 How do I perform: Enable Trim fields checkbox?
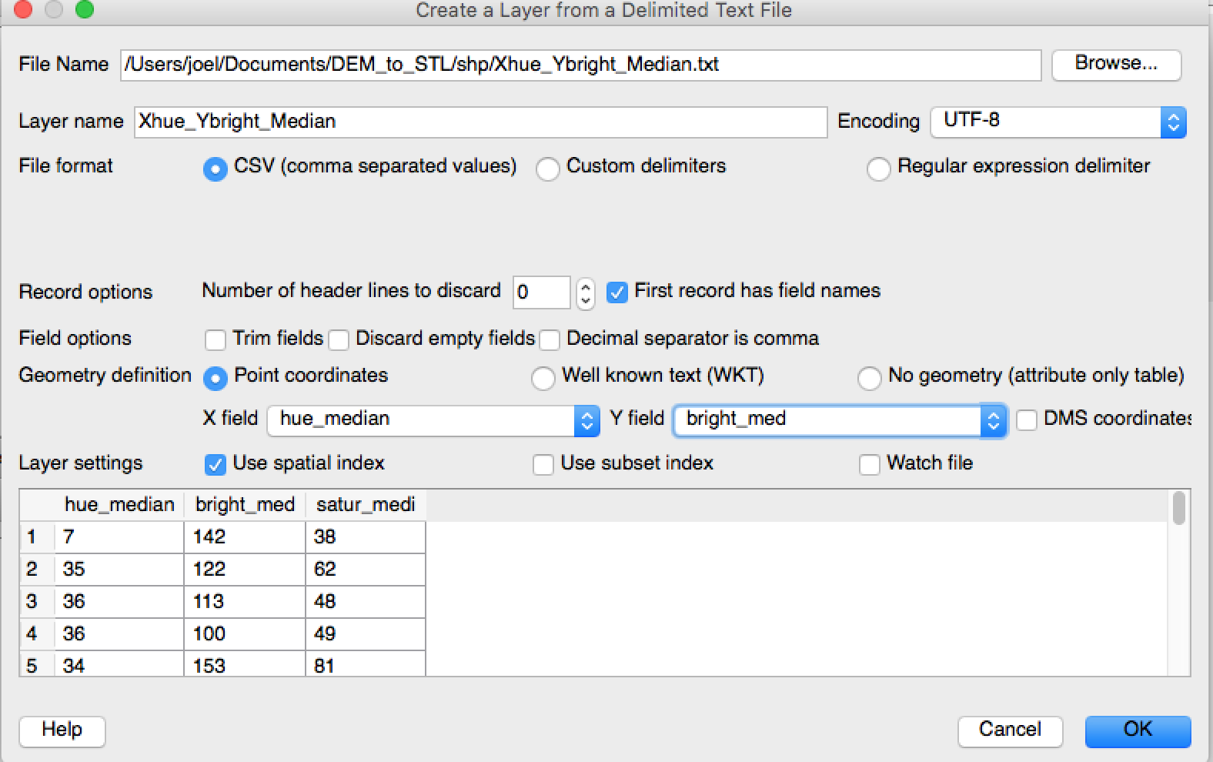[216, 339]
